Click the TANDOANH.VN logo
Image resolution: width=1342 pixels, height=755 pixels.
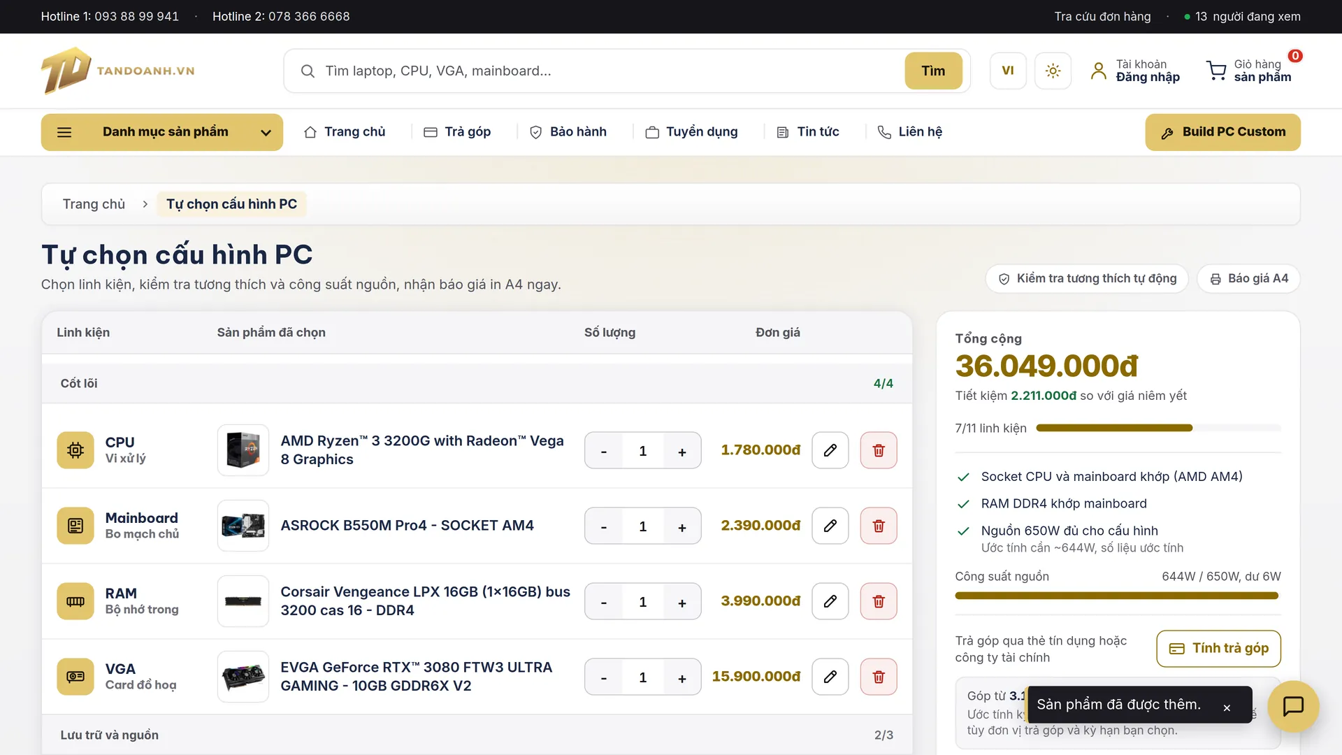[x=117, y=71]
